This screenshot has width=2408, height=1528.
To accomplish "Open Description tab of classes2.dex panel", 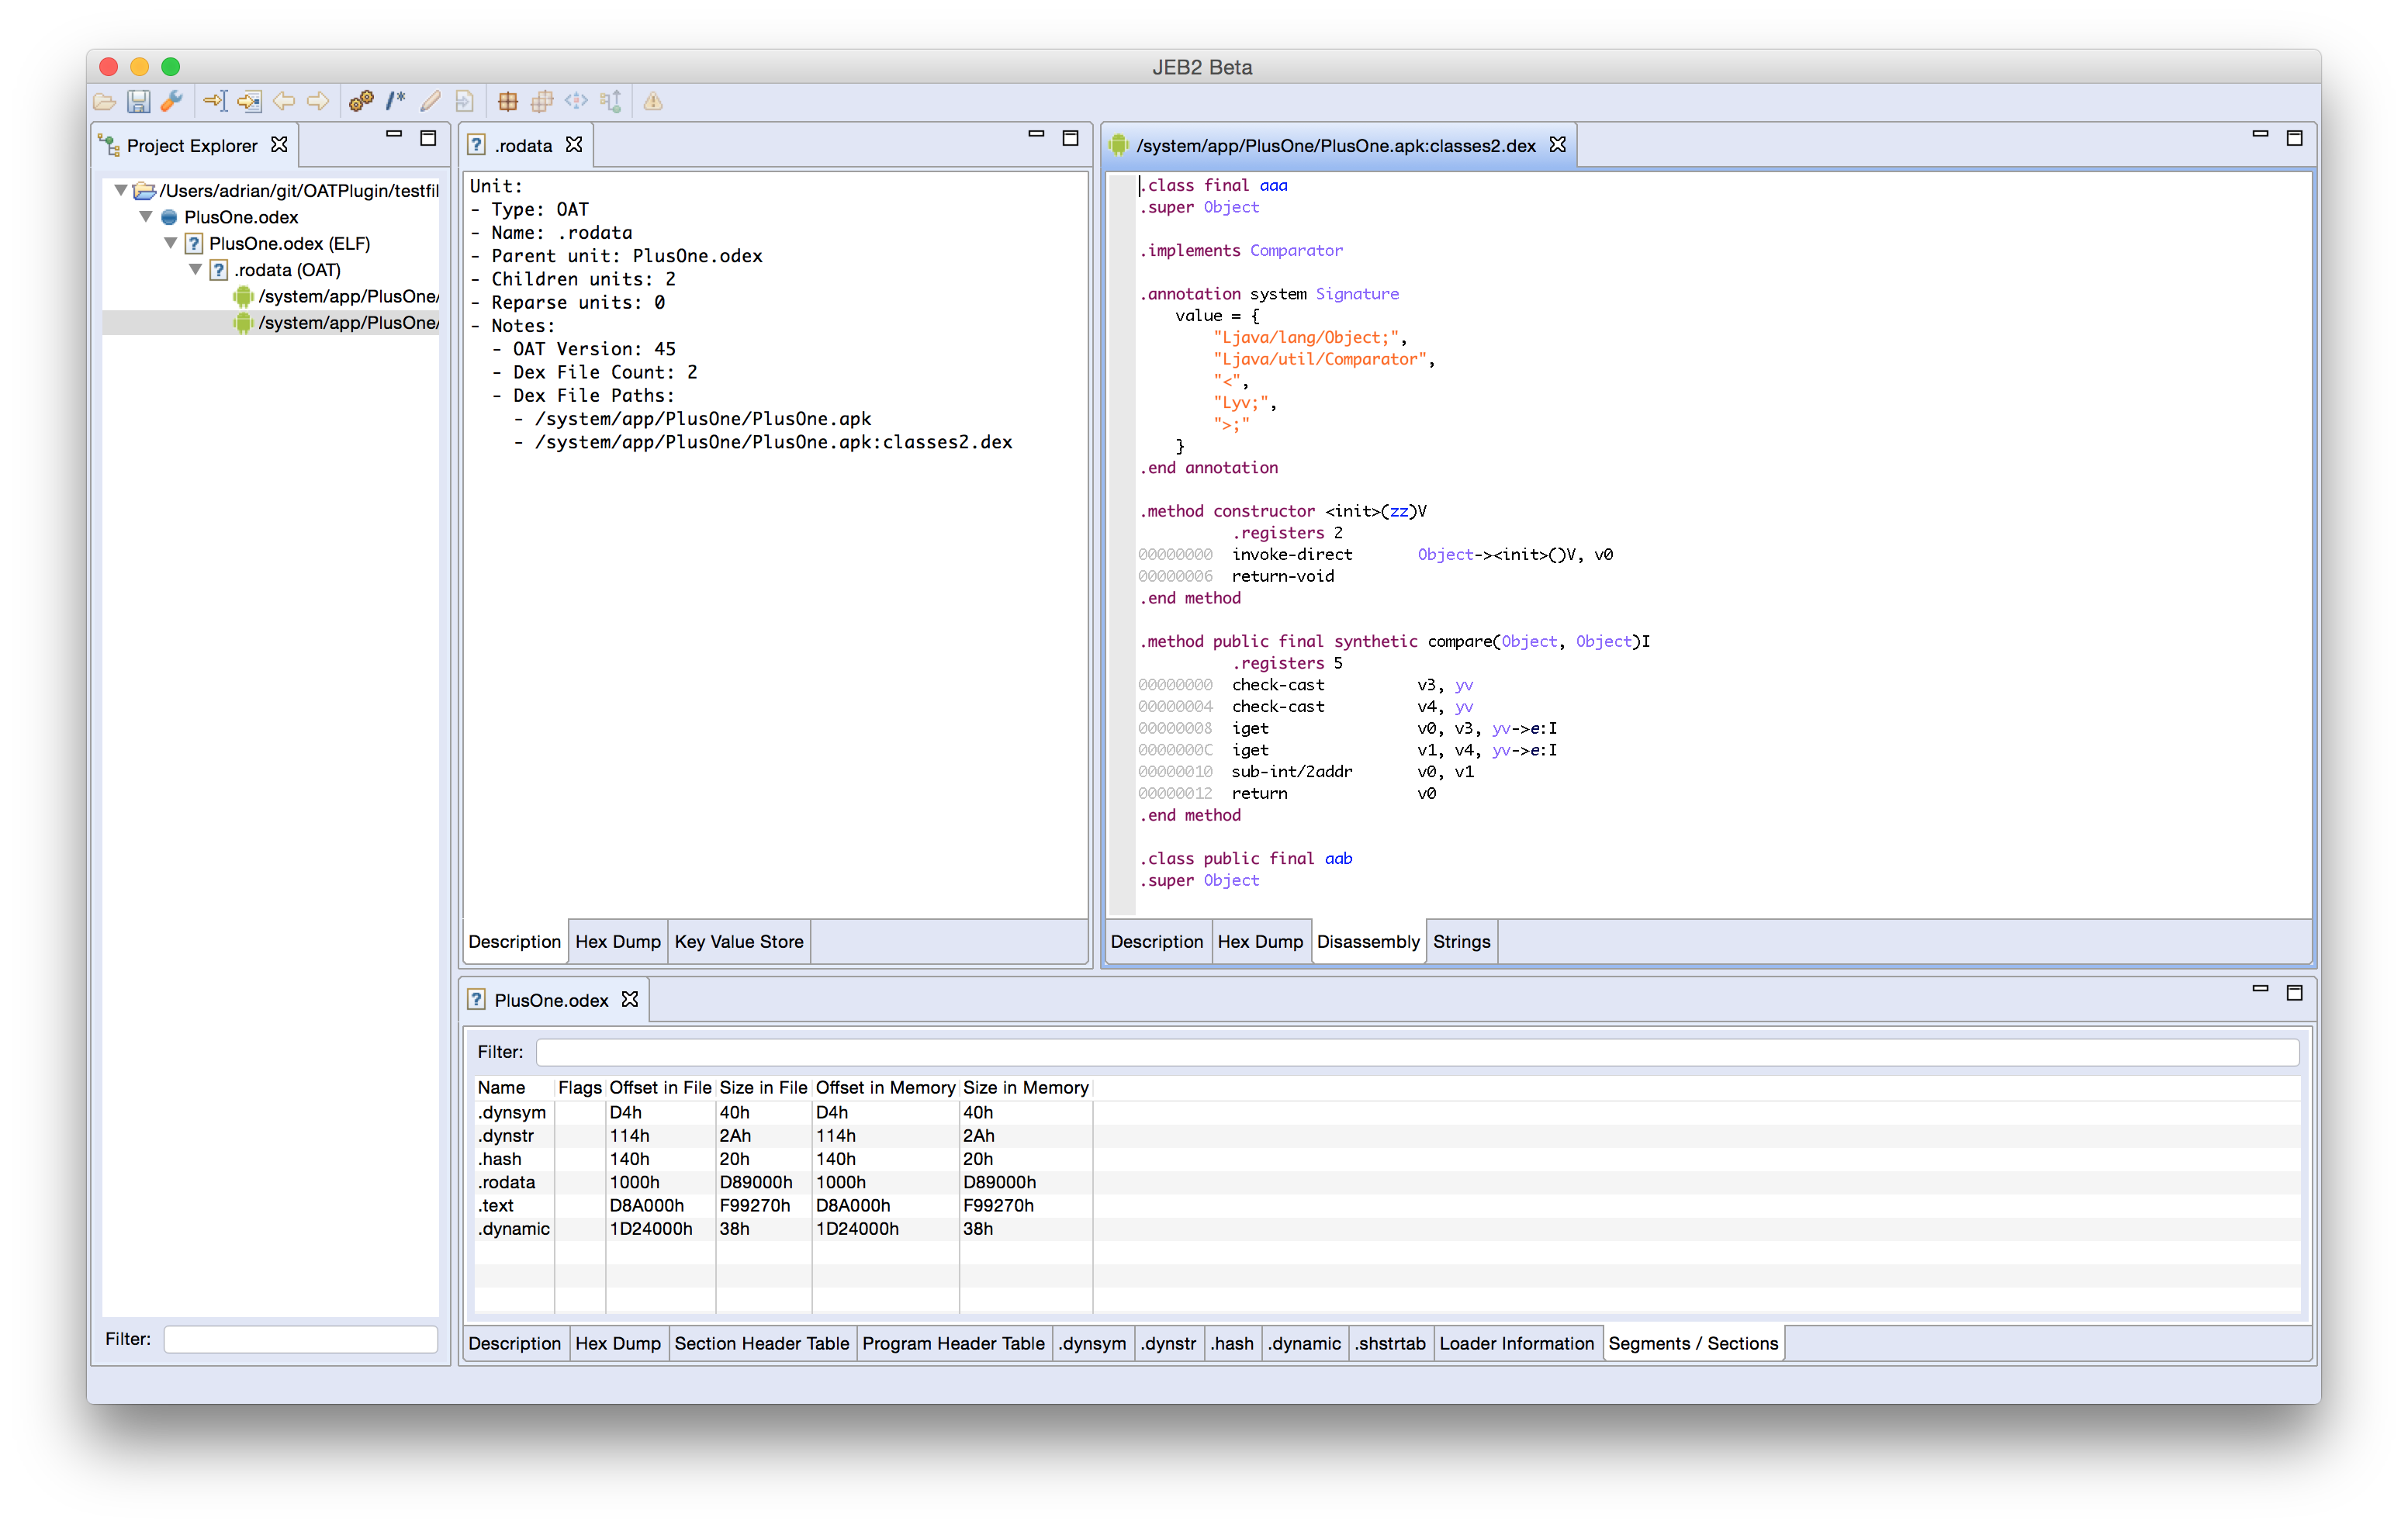I will [x=1157, y=942].
